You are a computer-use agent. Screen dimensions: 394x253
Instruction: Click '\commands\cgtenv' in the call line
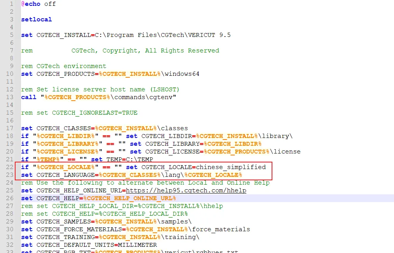141,97
